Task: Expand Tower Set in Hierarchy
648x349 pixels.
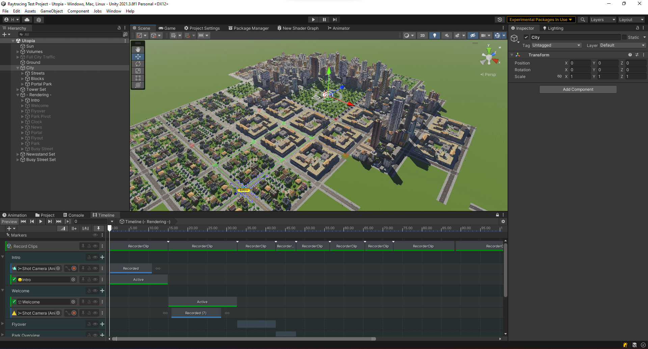Action: [18, 89]
